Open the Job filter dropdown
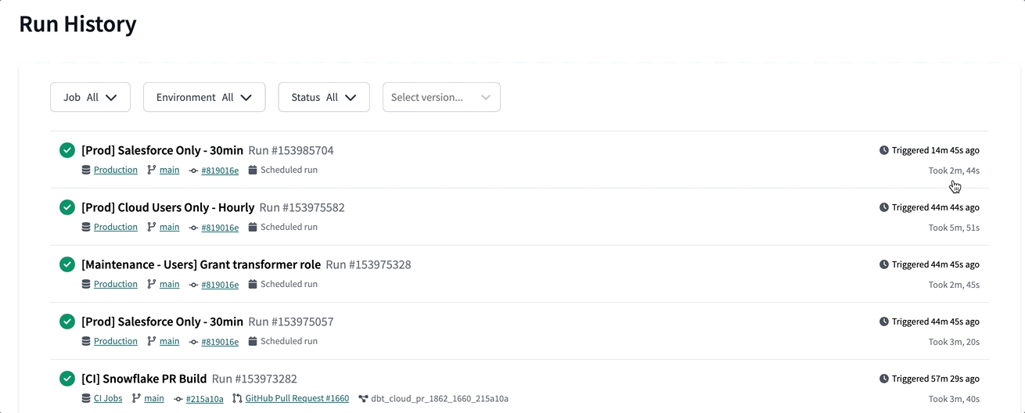1025x413 pixels. [90, 97]
